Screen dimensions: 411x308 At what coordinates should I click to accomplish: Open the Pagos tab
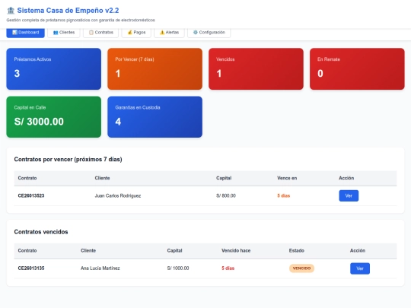136,33
